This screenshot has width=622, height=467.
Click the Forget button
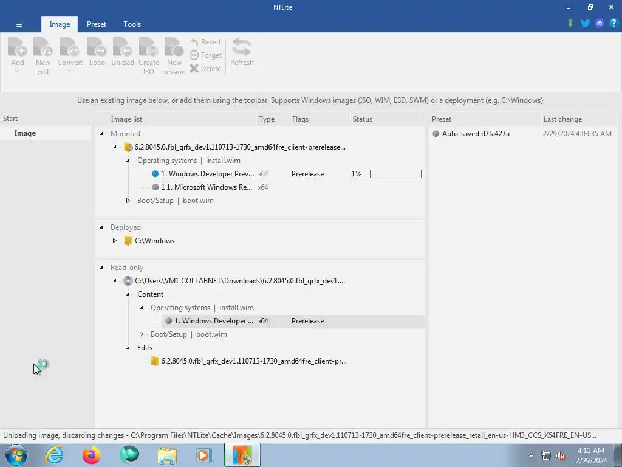point(205,55)
